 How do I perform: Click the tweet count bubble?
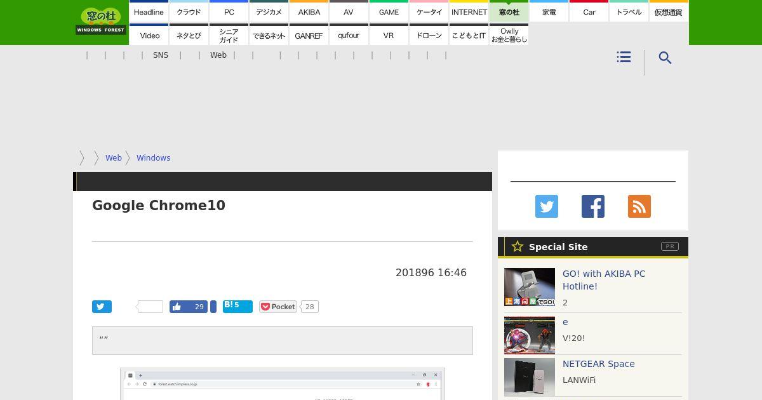150,307
